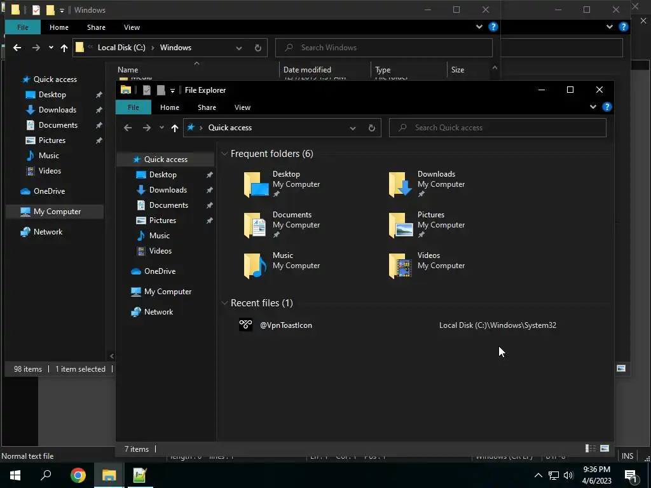Show hidden system tray icons

point(538,475)
